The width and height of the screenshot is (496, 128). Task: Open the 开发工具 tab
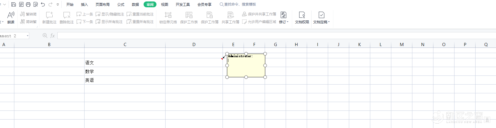(182, 4)
